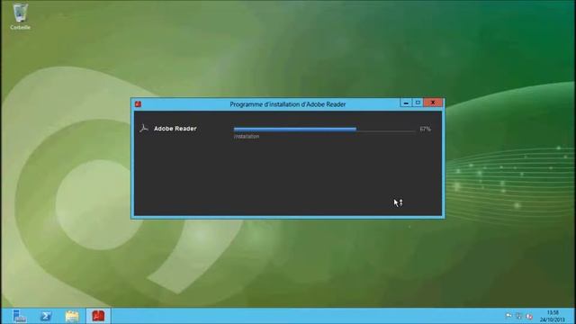Open the taskbar clock and date
Image resolution: width=576 pixels, height=324 pixels.
coord(553,316)
